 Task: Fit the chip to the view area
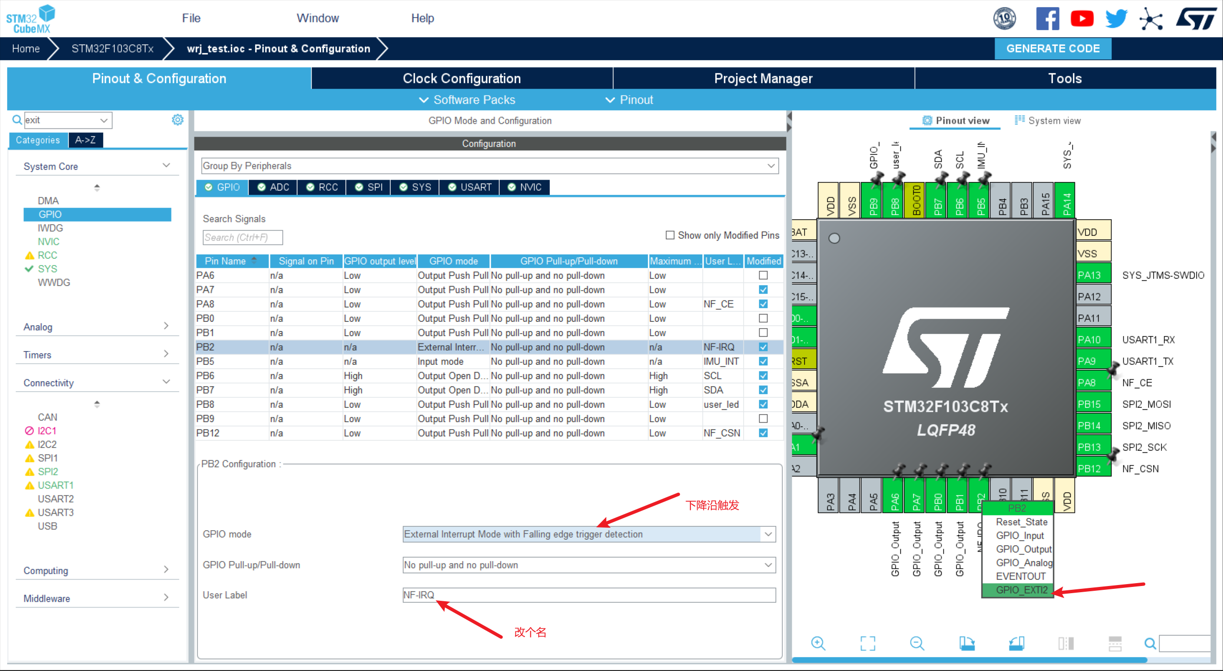coord(868,643)
